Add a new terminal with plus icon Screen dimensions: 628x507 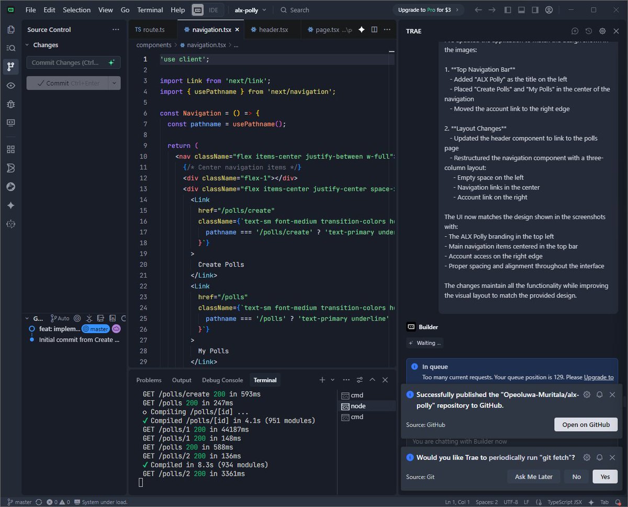tap(322, 380)
